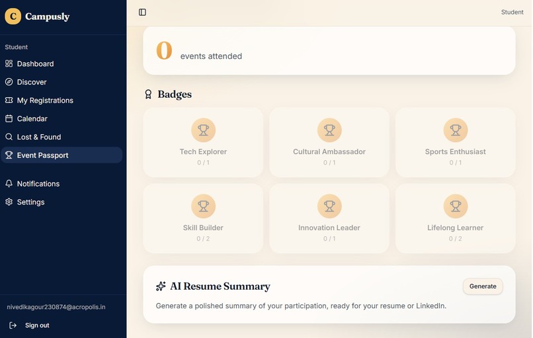Viewport: 533px width, 338px height.
Task: Click the Skill Builder 0 / 2 progress
Action: 203,239
